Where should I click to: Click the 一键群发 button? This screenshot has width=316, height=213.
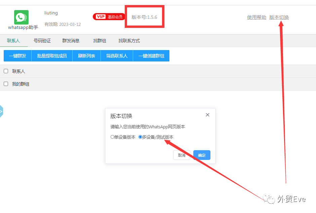coord(17,56)
